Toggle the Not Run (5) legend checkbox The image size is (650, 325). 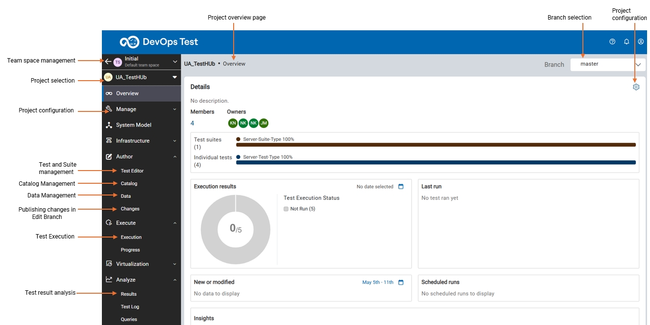[x=286, y=209]
